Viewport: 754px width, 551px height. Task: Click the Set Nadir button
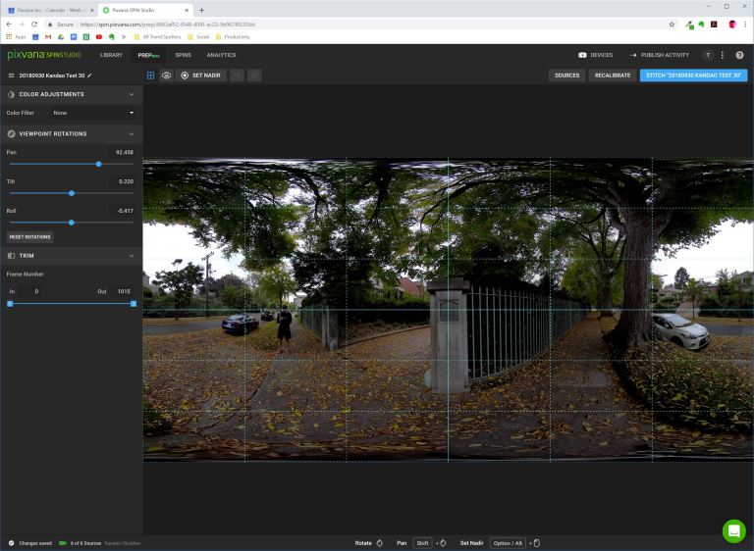pos(199,75)
